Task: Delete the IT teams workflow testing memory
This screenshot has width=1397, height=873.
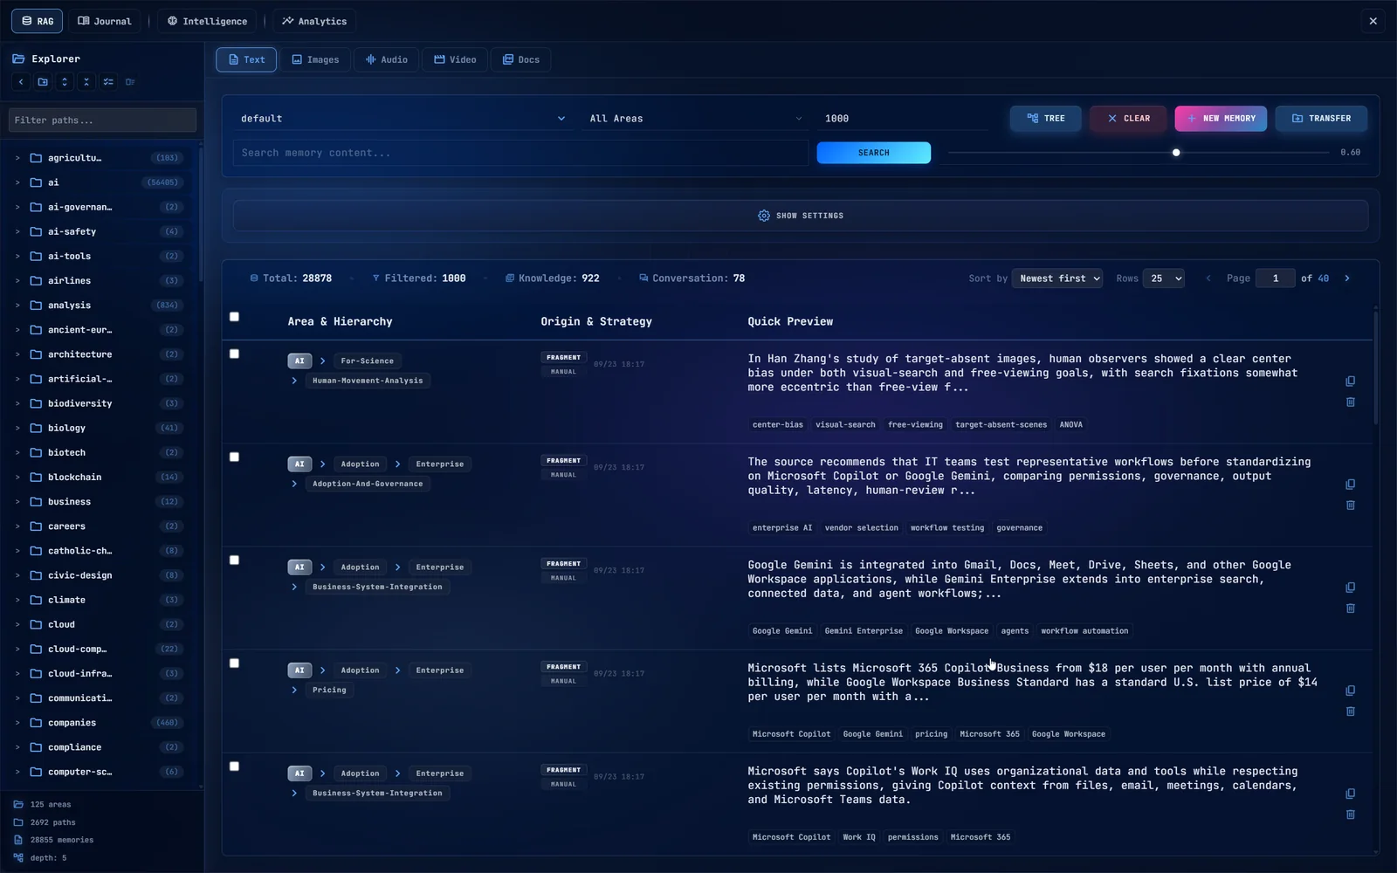Action: pos(1351,505)
